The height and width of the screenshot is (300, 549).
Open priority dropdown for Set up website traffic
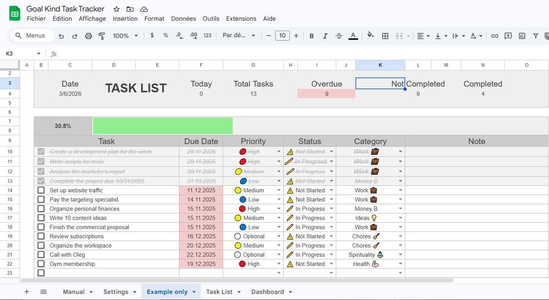[279, 191]
